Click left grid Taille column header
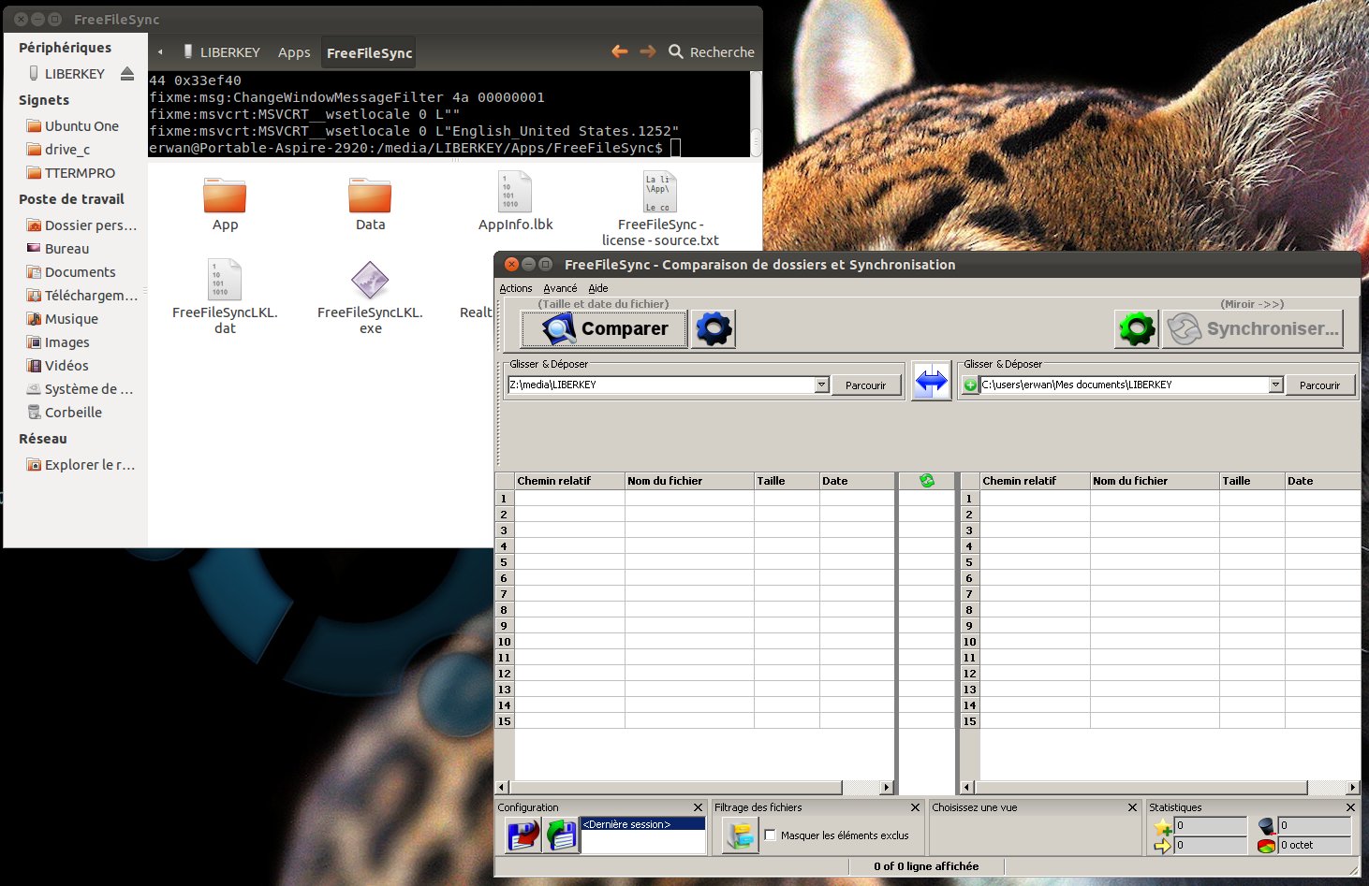 pyautogui.click(x=787, y=481)
